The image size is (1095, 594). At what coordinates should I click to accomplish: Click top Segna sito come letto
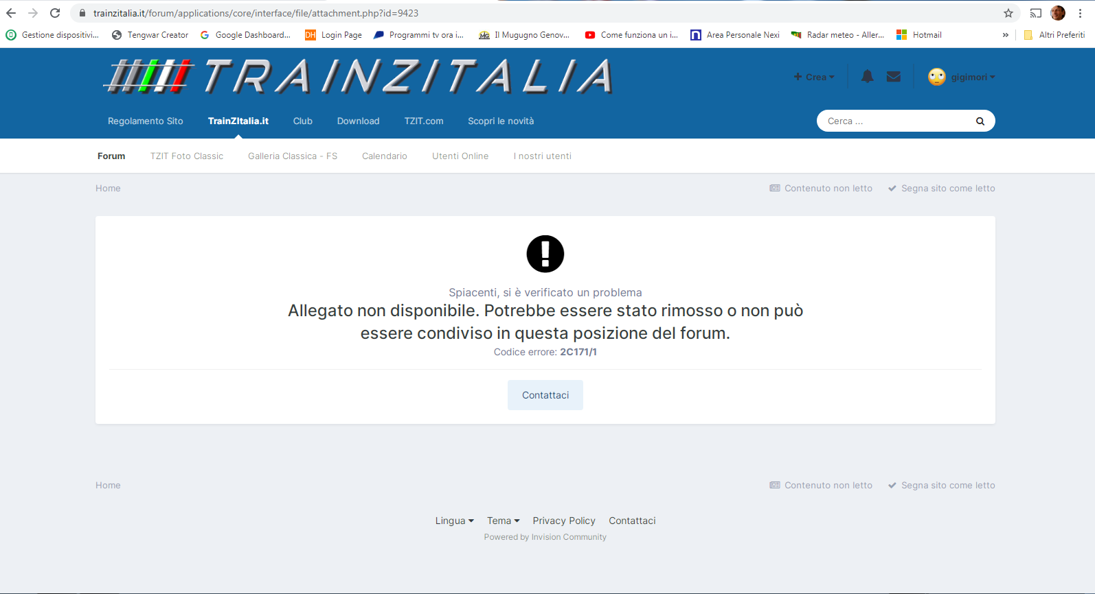pos(941,188)
